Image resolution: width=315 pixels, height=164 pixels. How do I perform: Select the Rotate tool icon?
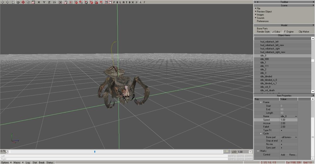click(28, 2)
